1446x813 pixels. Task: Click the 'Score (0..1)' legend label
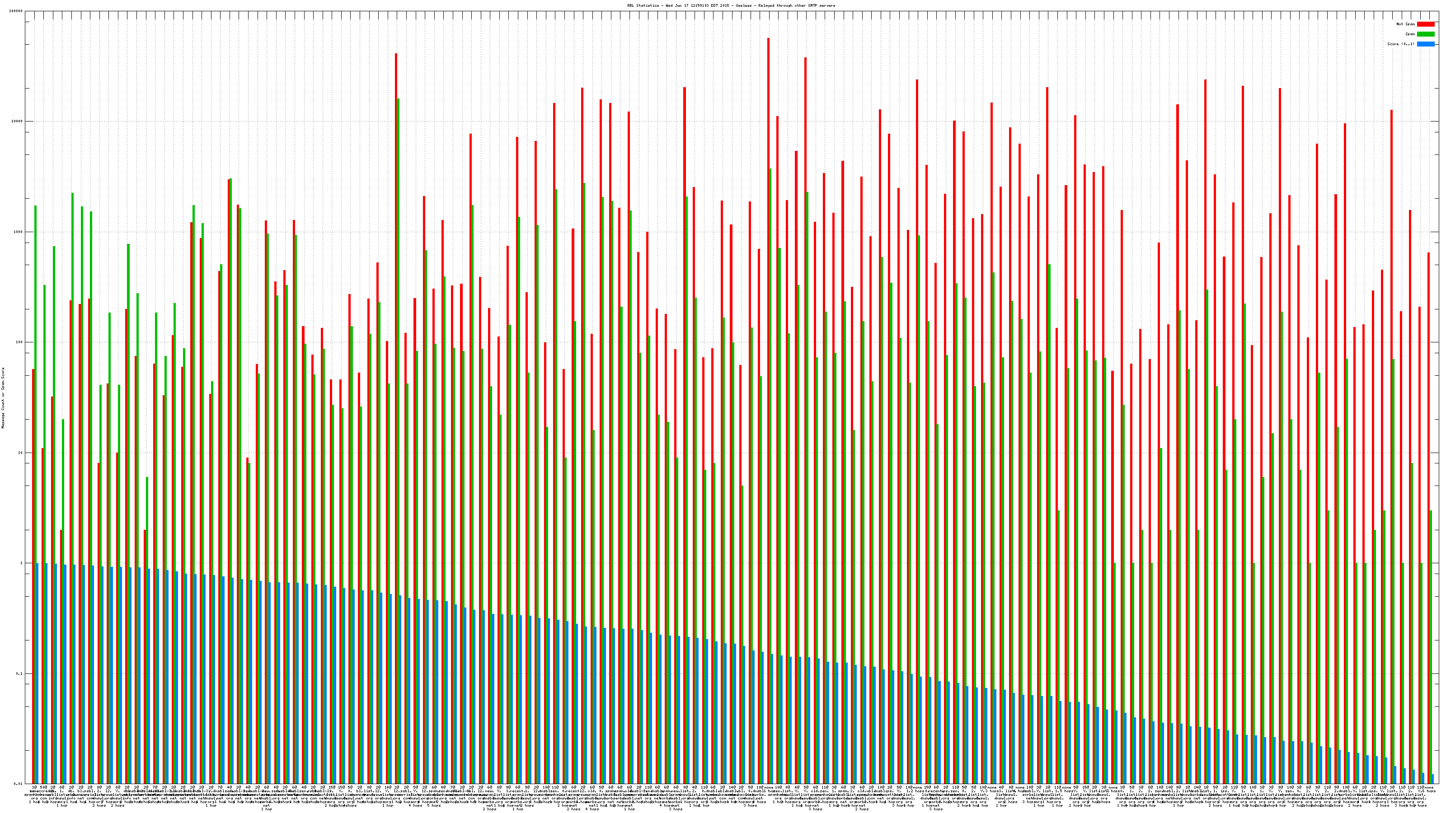(1400, 44)
